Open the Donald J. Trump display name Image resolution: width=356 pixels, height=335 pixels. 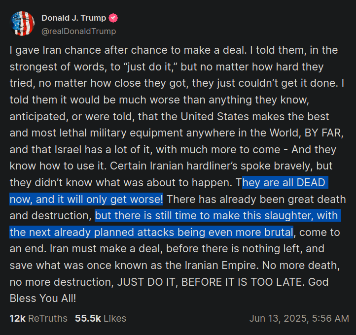[x=74, y=18]
